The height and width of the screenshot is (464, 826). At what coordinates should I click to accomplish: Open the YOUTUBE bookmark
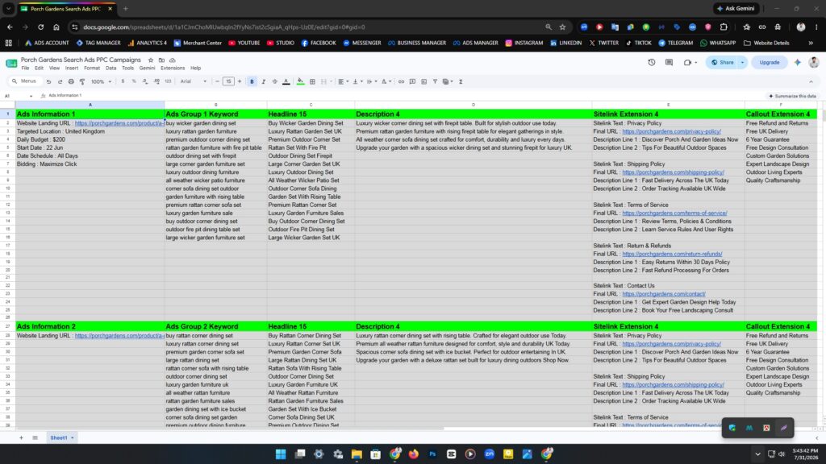pyautogui.click(x=244, y=43)
